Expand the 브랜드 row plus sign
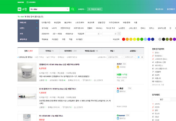Screen dimensions: 176x121 pyautogui.click(x=37, y=28)
